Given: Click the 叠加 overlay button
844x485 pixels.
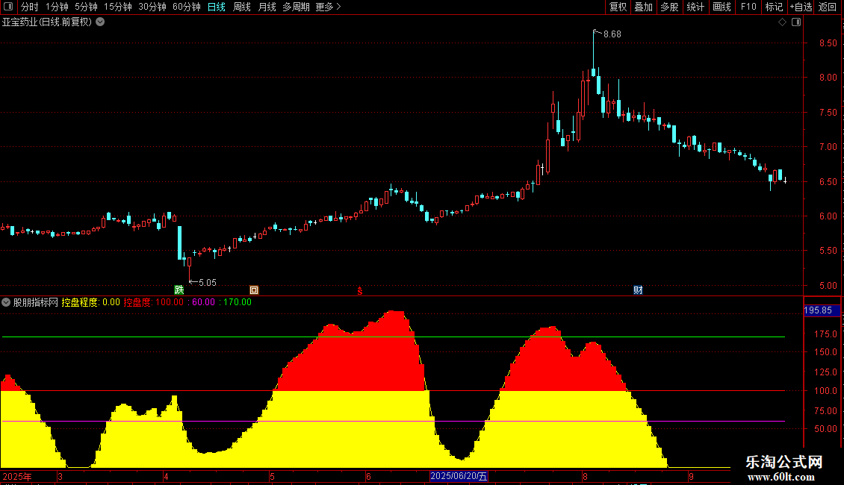Looking at the screenshot, I should [644, 7].
